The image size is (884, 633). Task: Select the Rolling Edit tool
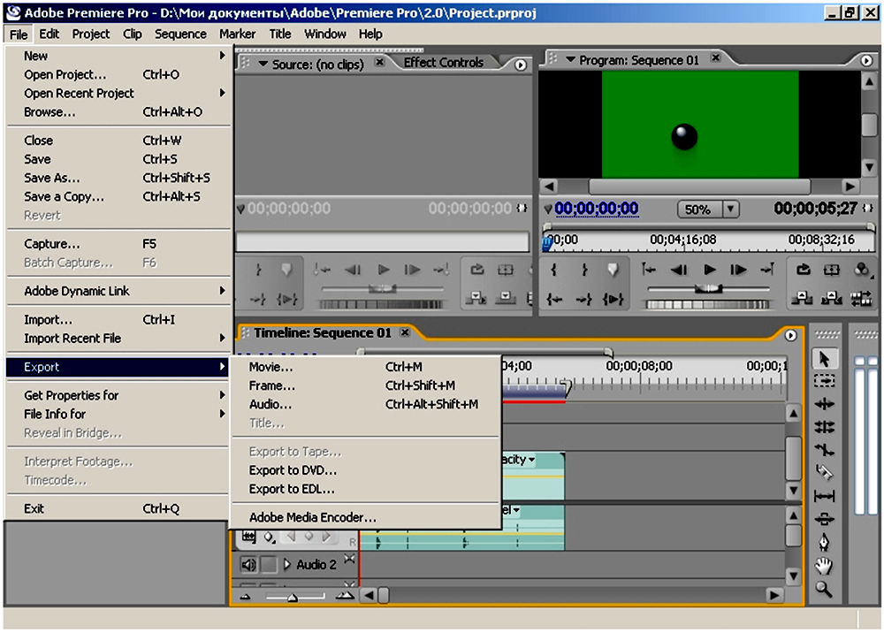pyautogui.click(x=824, y=427)
